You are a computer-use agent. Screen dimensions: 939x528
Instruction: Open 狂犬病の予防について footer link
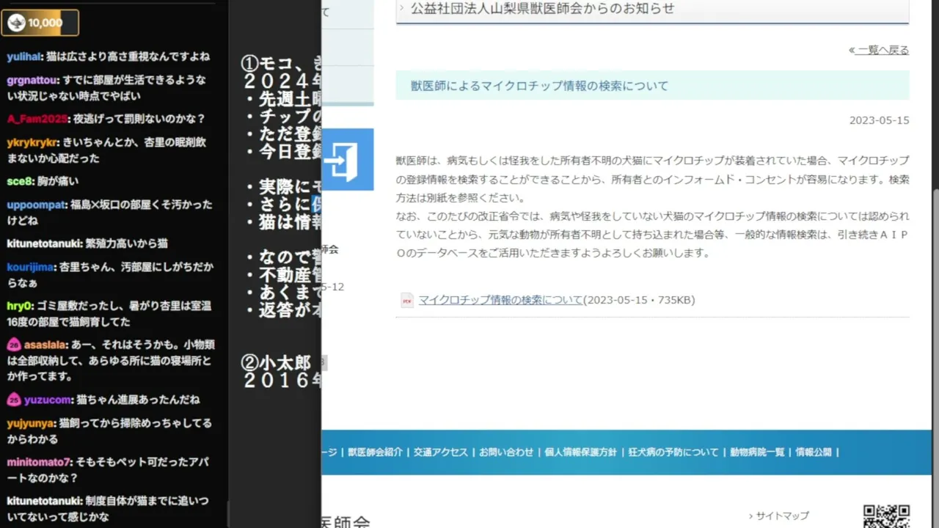(673, 452)
